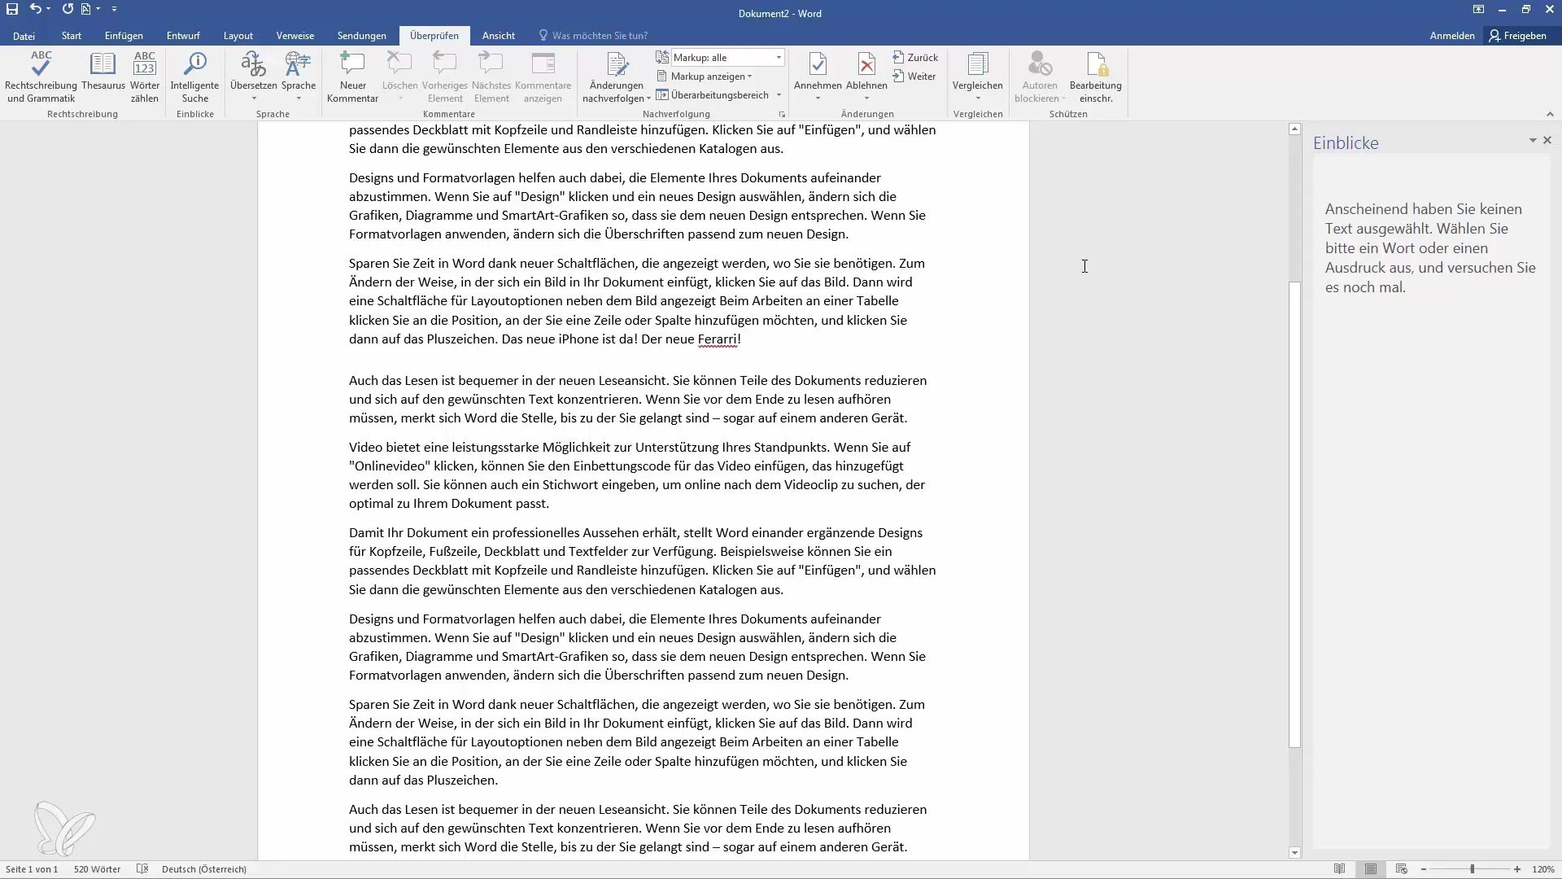Expand the Markup dropdown menu

coord(779,57)
